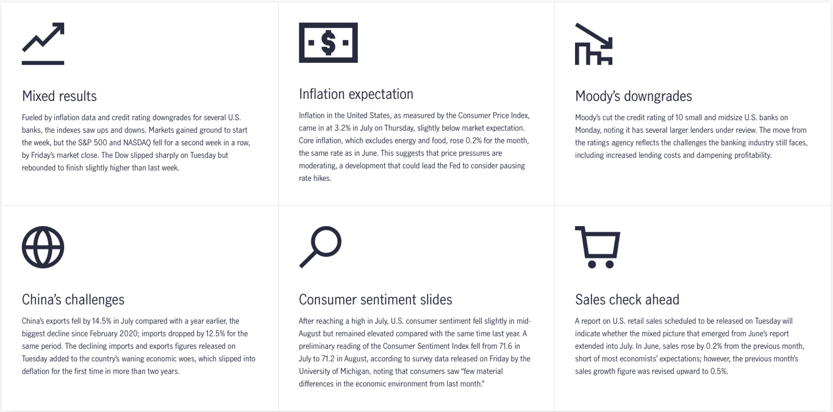The height and width of the screenshot is (412, 833).
Task: Click the globe icon
Action: click(43, 247)
